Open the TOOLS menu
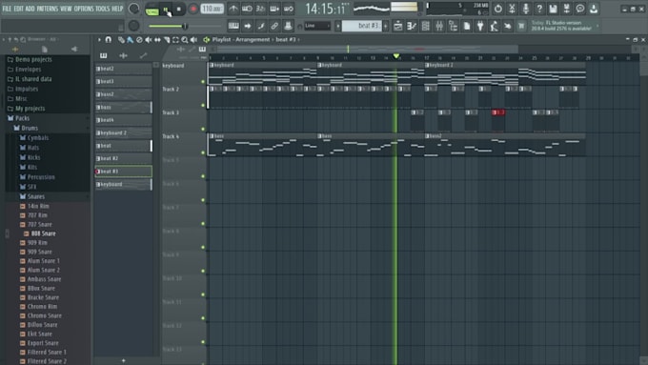This screenshot has width=648, height=365. [x=103, y=9]
